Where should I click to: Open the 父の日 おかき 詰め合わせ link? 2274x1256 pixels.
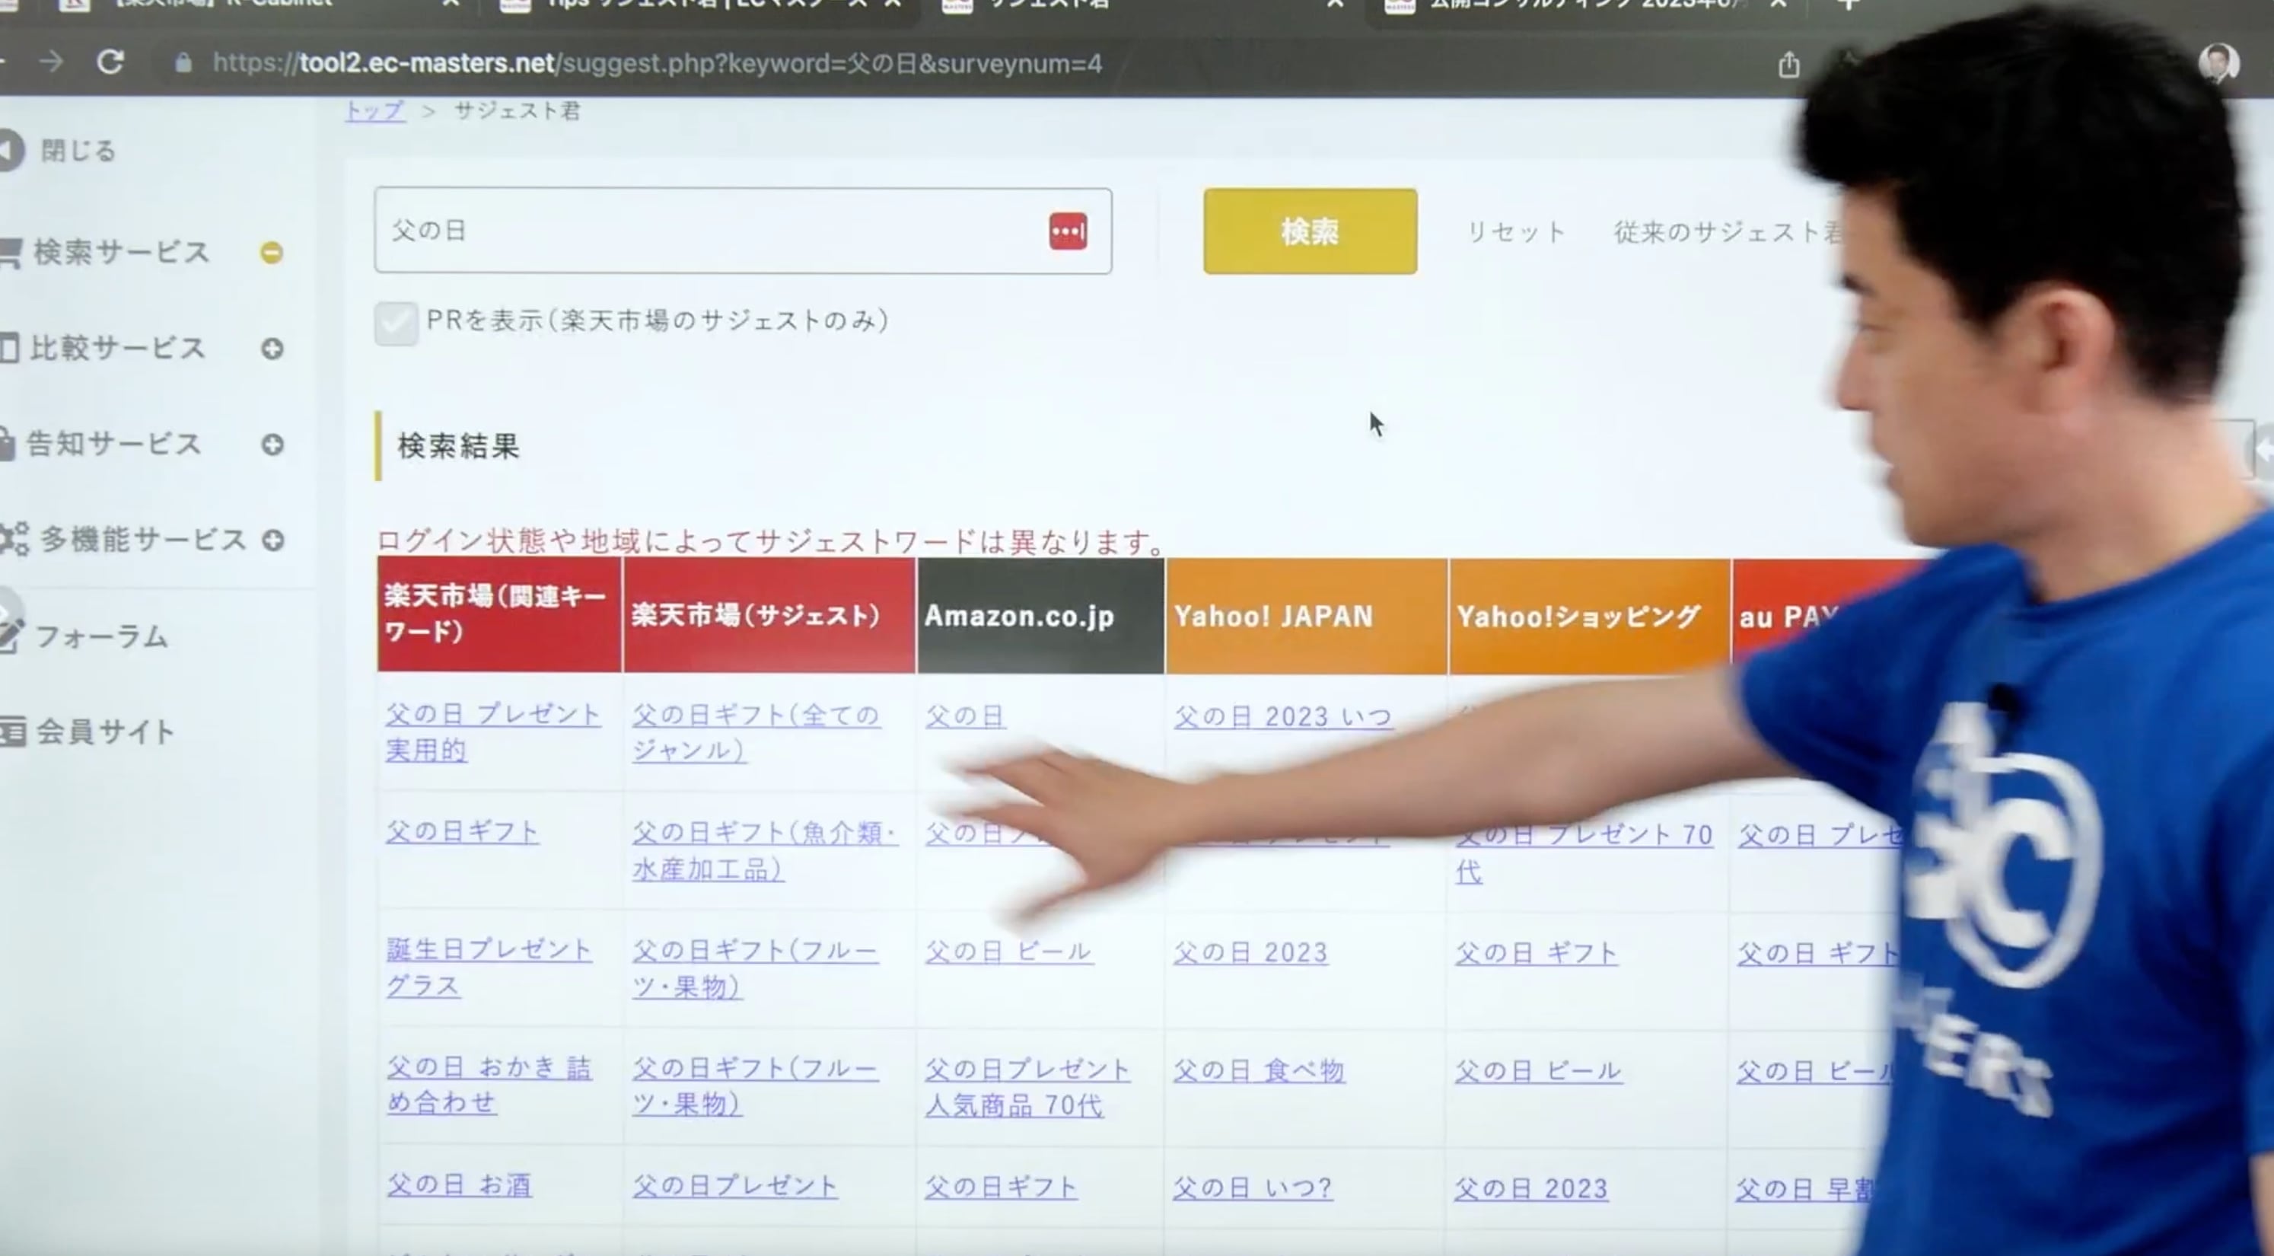[489, 1085]
